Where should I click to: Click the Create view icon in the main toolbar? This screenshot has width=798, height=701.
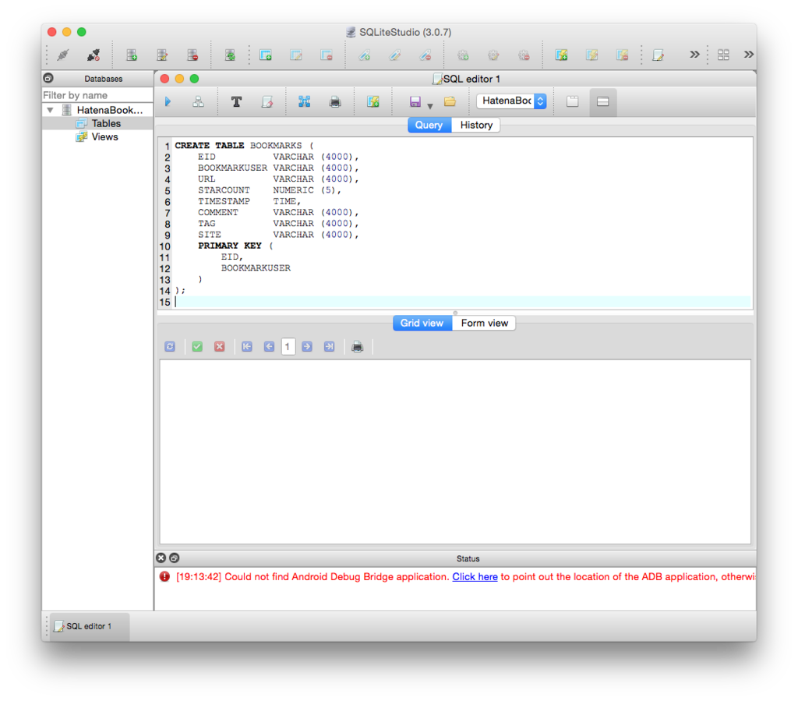point(561,55)
